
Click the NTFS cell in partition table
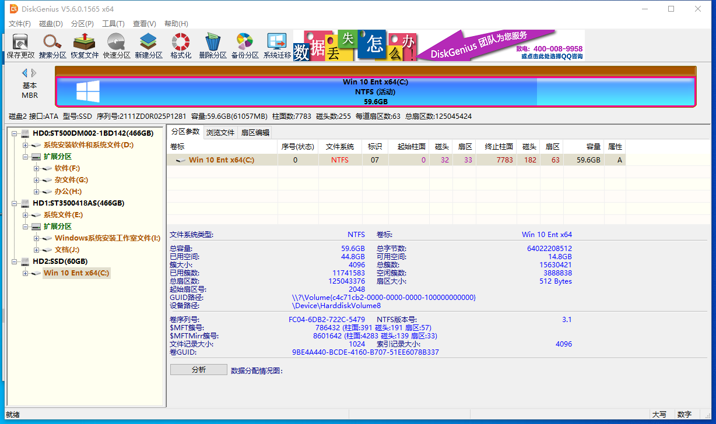coord(340,160)
